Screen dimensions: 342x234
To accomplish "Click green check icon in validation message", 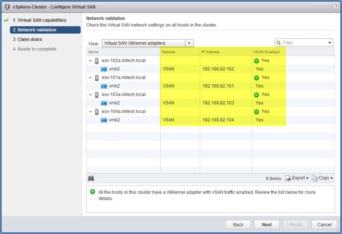I will [x=92, y=191].
